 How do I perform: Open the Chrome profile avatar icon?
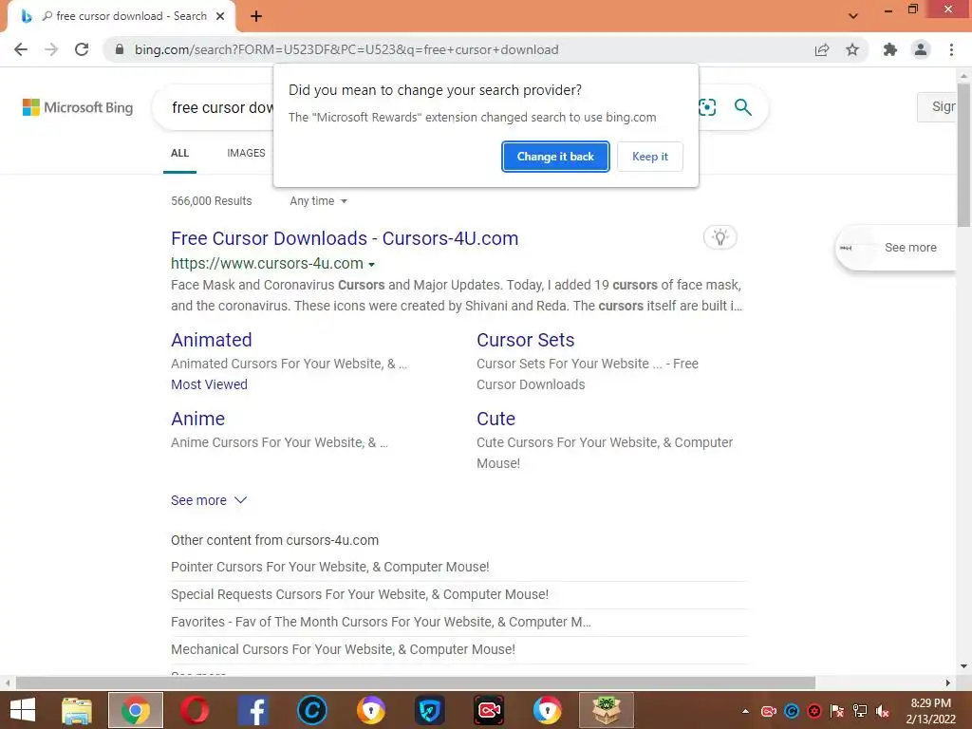[921, 49]
